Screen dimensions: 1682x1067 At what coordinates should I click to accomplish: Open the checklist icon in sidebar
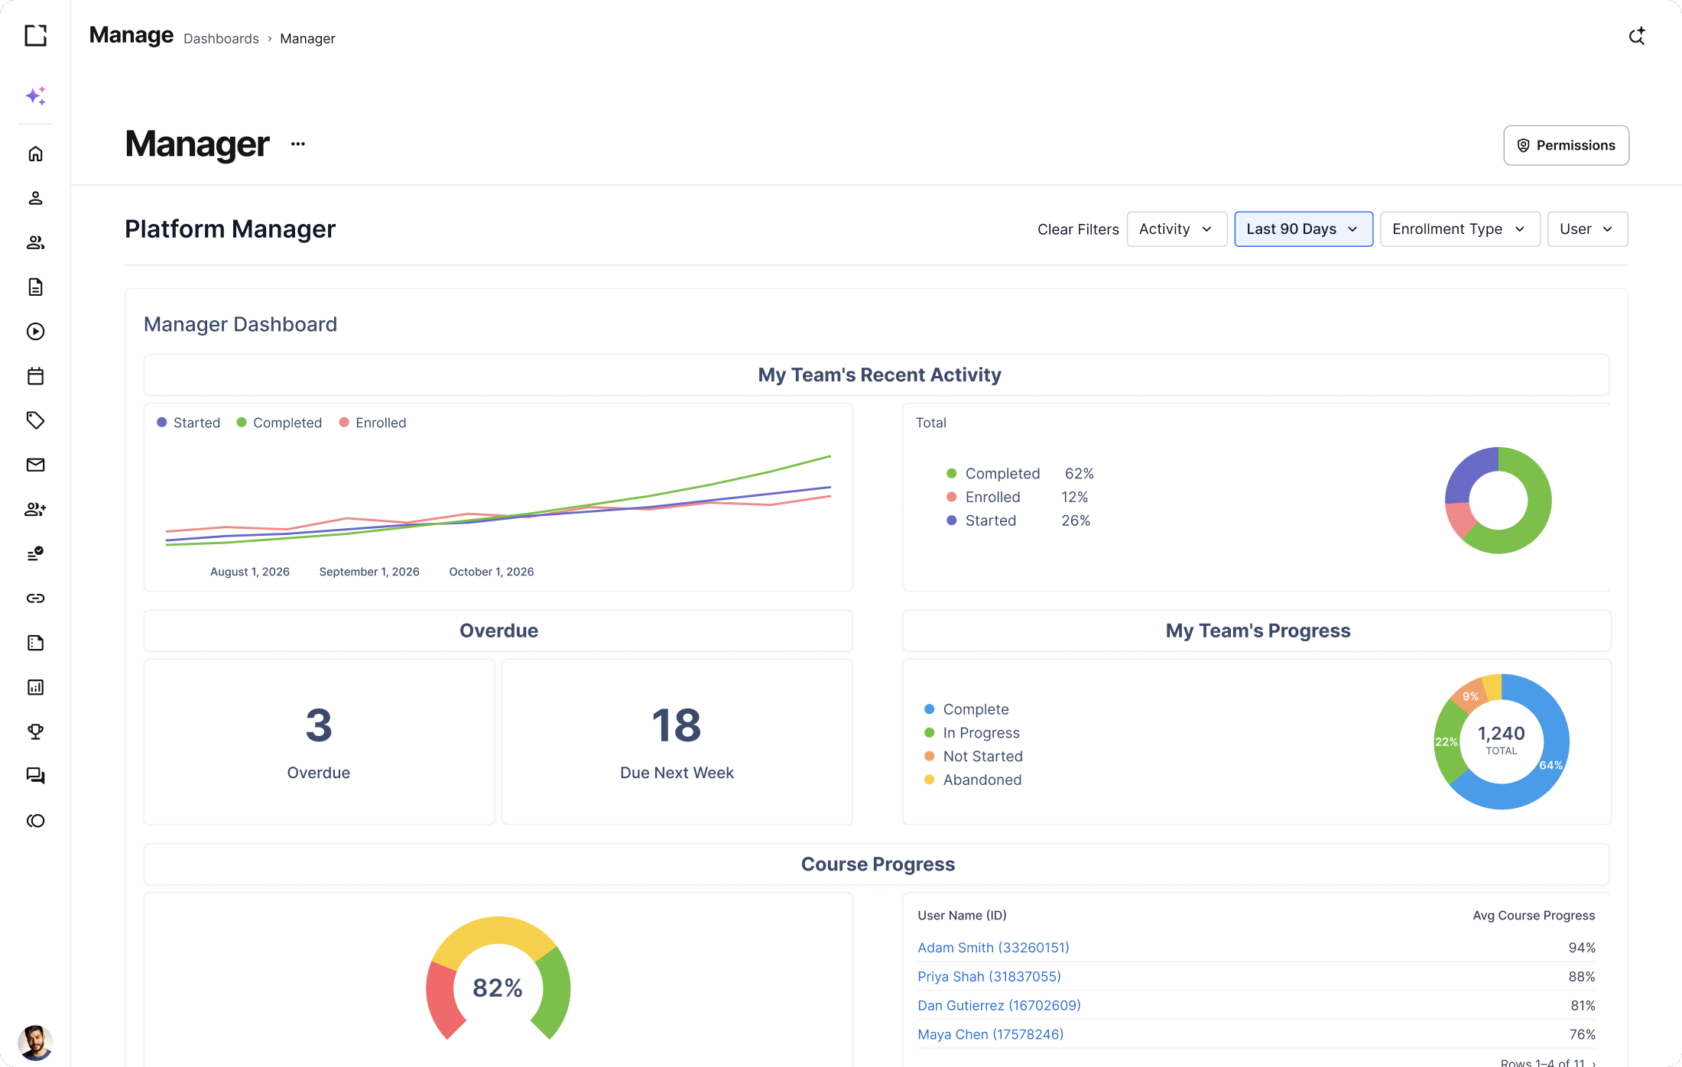(35, 553)
